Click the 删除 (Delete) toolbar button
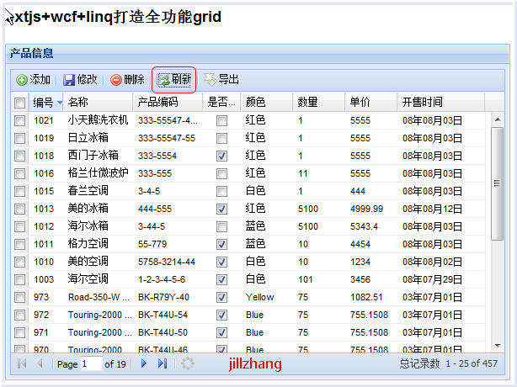 (128, 80)
